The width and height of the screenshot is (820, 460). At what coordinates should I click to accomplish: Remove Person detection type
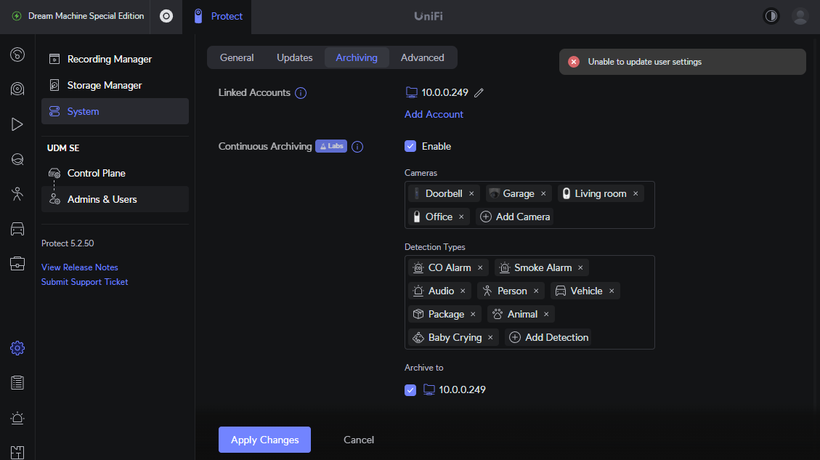click(536, 291)
